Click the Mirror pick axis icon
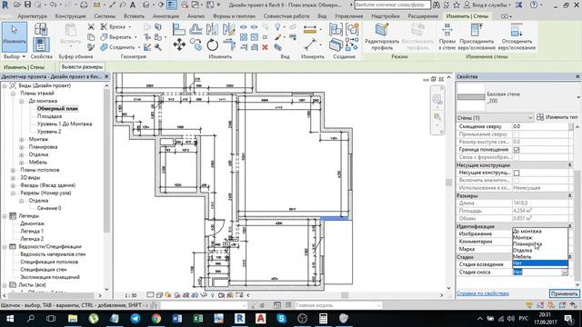Image resolution: width=582 pixels, height=327 pixels. pyautogui.click(x=212, y=30)
